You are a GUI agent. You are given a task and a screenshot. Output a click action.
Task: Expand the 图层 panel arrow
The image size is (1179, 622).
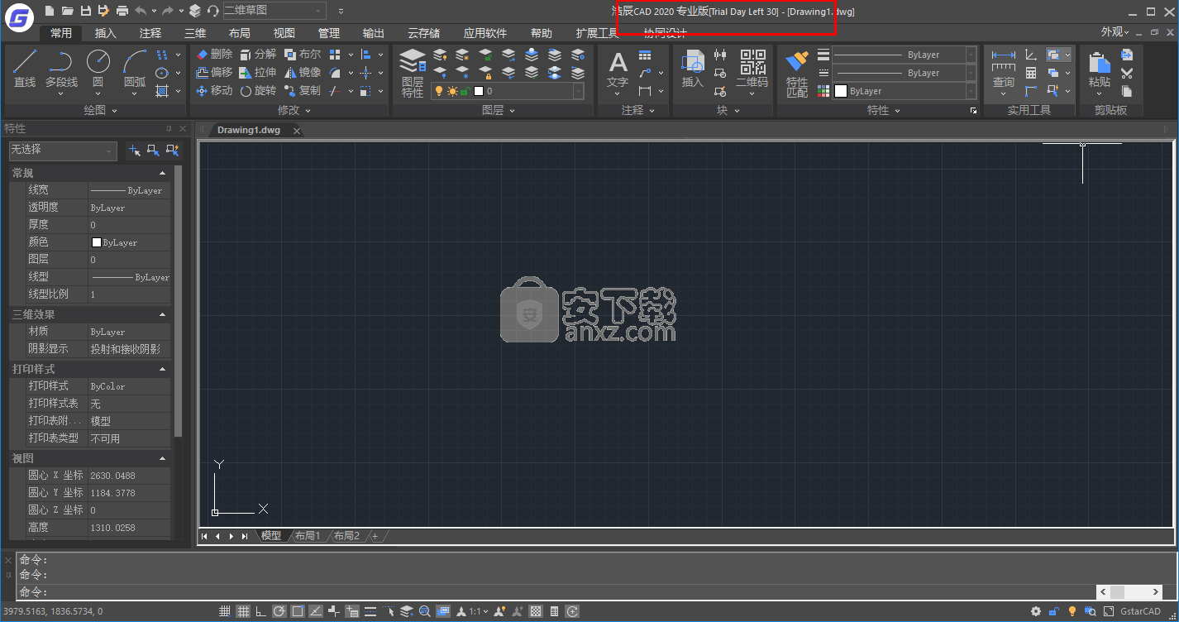pyautogui.click(x=512, y=110)
